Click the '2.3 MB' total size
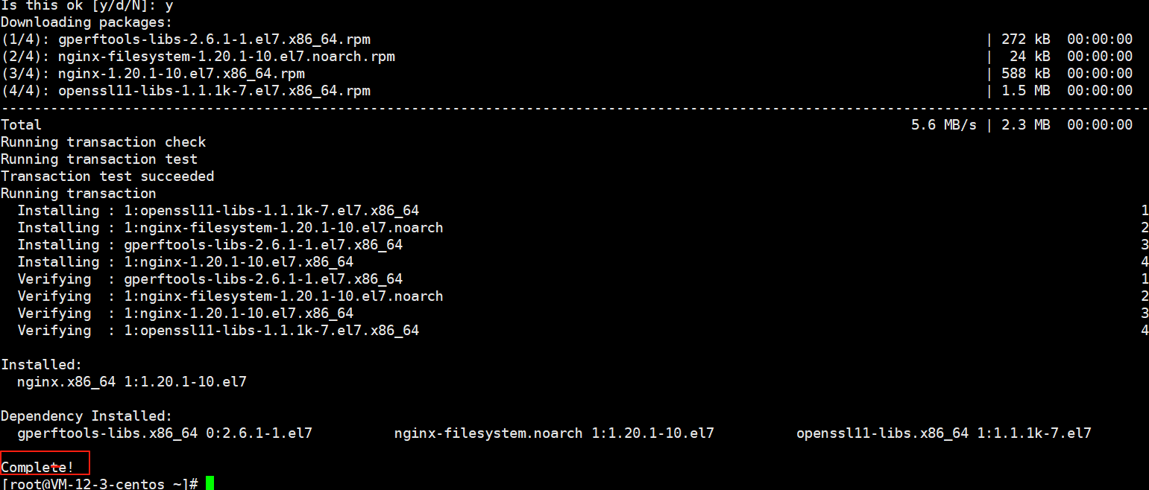Viewport: 1149px width, 490px height. pos(1026,125)
